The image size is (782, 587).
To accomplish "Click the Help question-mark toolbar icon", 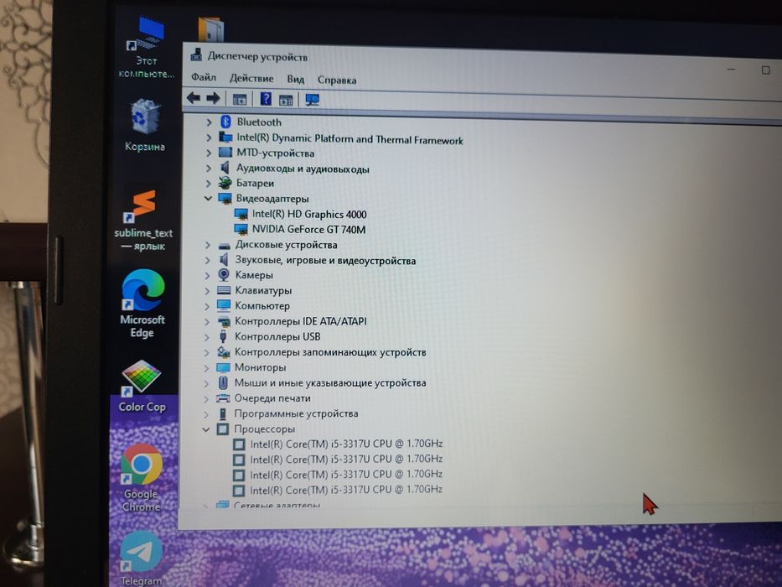I will point(266,99).
